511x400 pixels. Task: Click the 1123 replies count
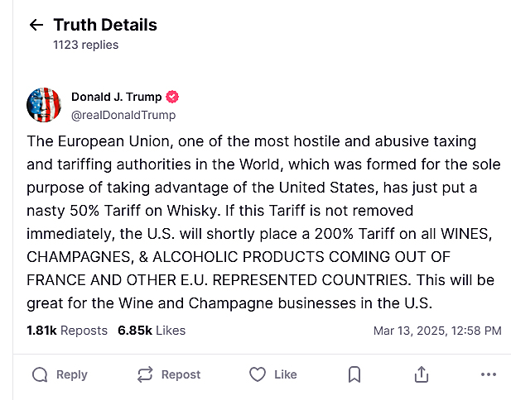85,45
